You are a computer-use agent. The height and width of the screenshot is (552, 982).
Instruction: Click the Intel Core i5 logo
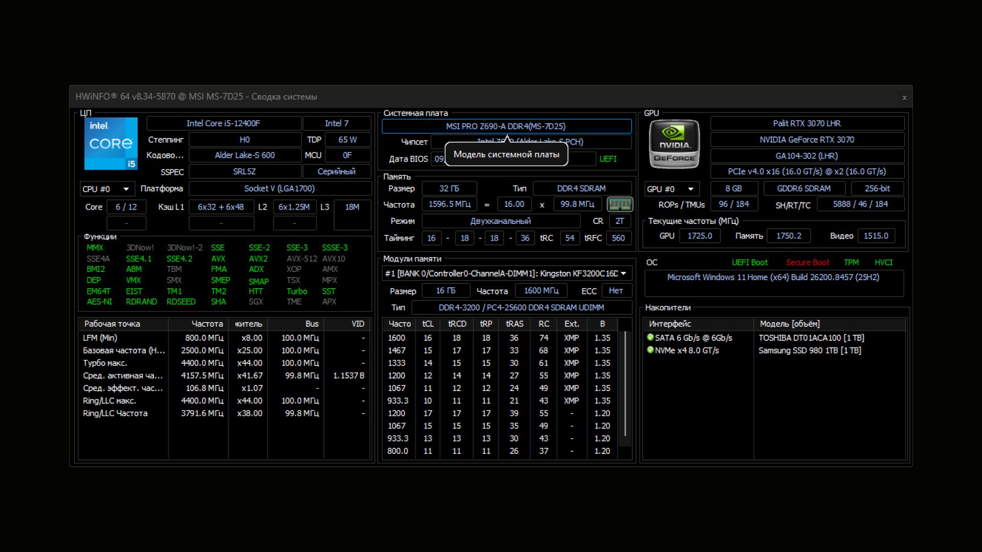coord(111,144)
